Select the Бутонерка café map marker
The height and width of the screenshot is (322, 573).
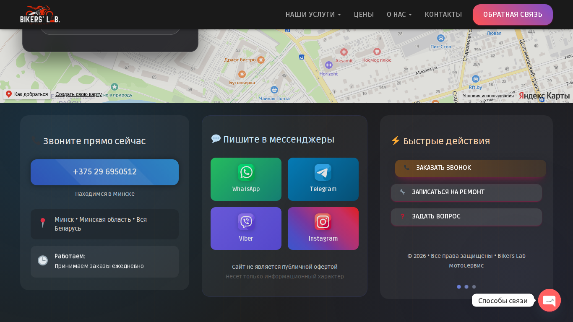coord(242,74)
